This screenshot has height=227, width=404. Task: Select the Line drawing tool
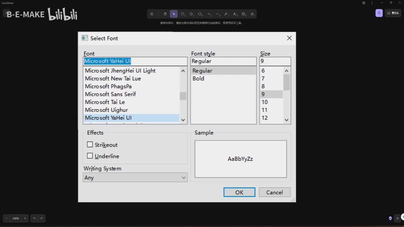point(217,14)
